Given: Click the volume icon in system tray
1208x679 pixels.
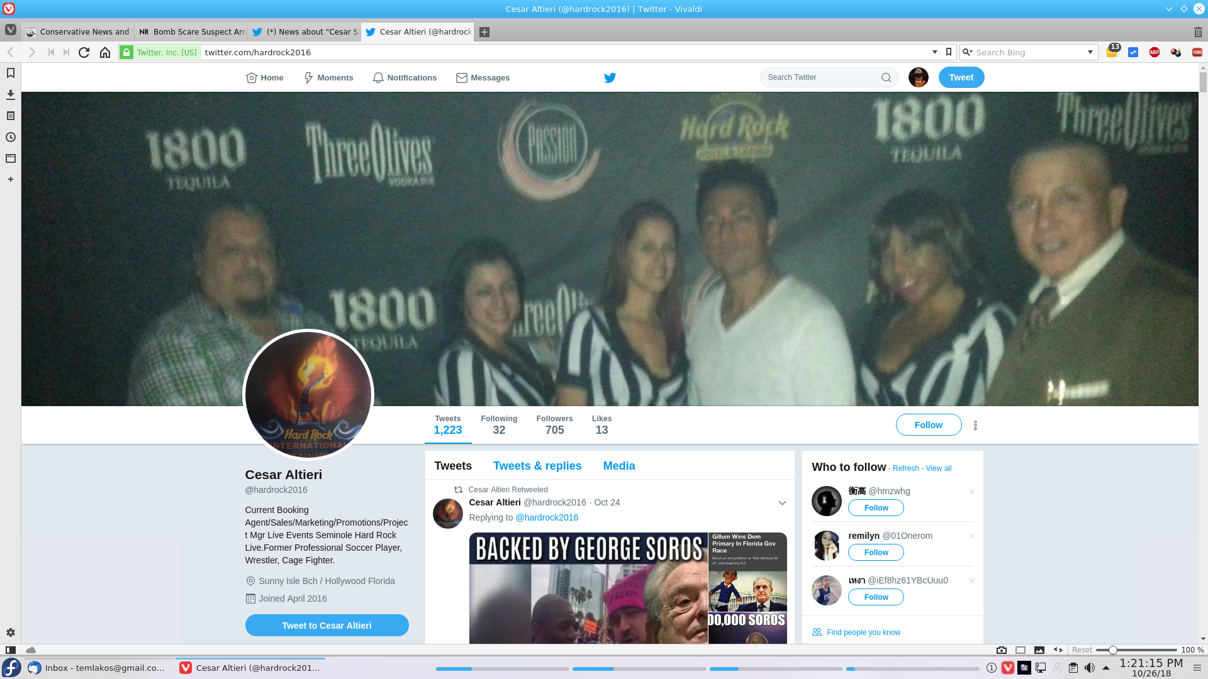Looking at the screenshot, I should pos(1090,668).
